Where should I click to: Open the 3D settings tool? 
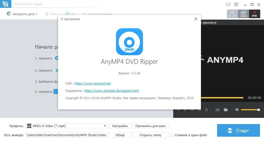click(x=70, y=14)
